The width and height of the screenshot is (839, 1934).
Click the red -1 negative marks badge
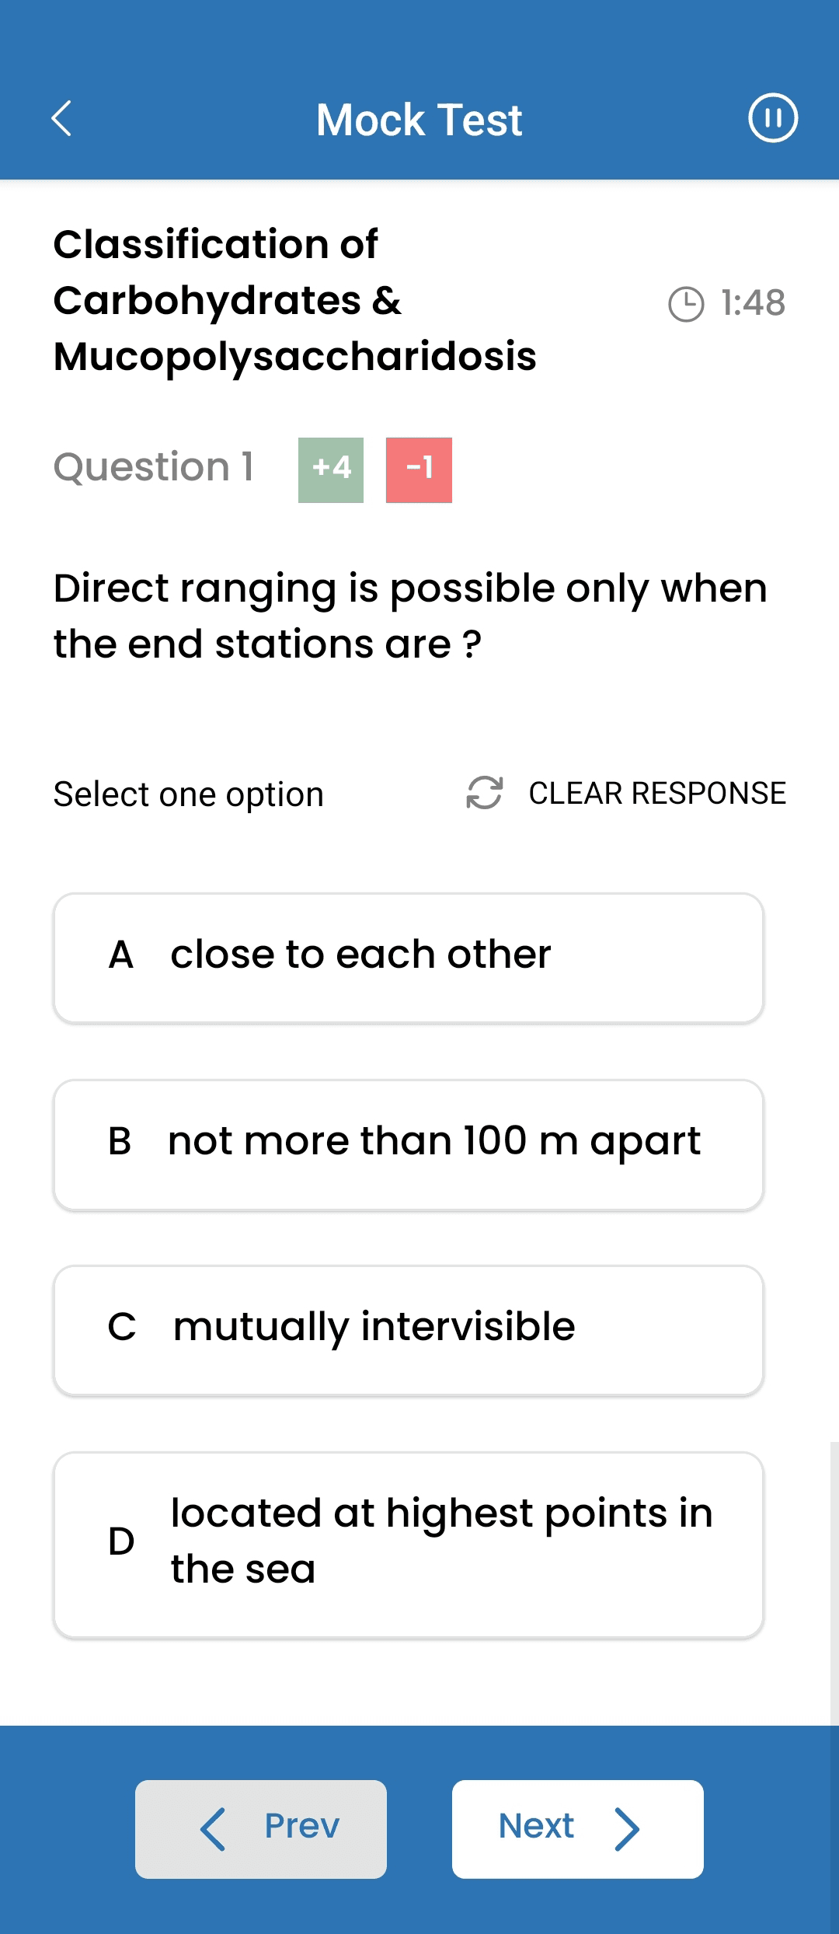(419, 470)
